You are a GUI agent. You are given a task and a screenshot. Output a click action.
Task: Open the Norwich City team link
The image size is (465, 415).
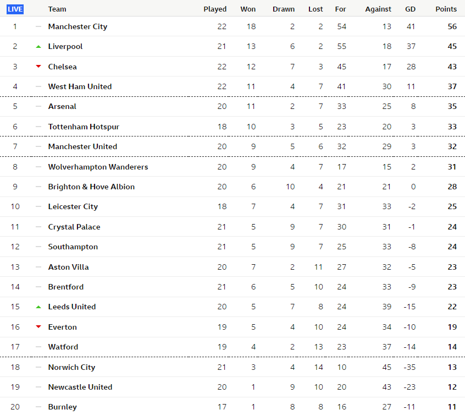click(72, 367)
